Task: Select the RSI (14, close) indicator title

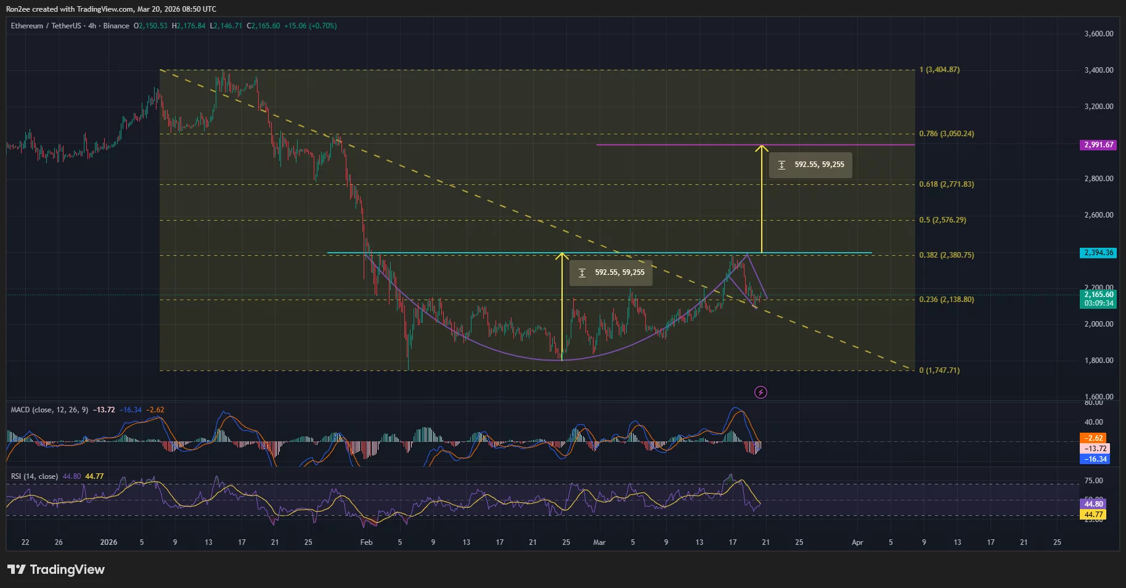Action: [35, 476]
